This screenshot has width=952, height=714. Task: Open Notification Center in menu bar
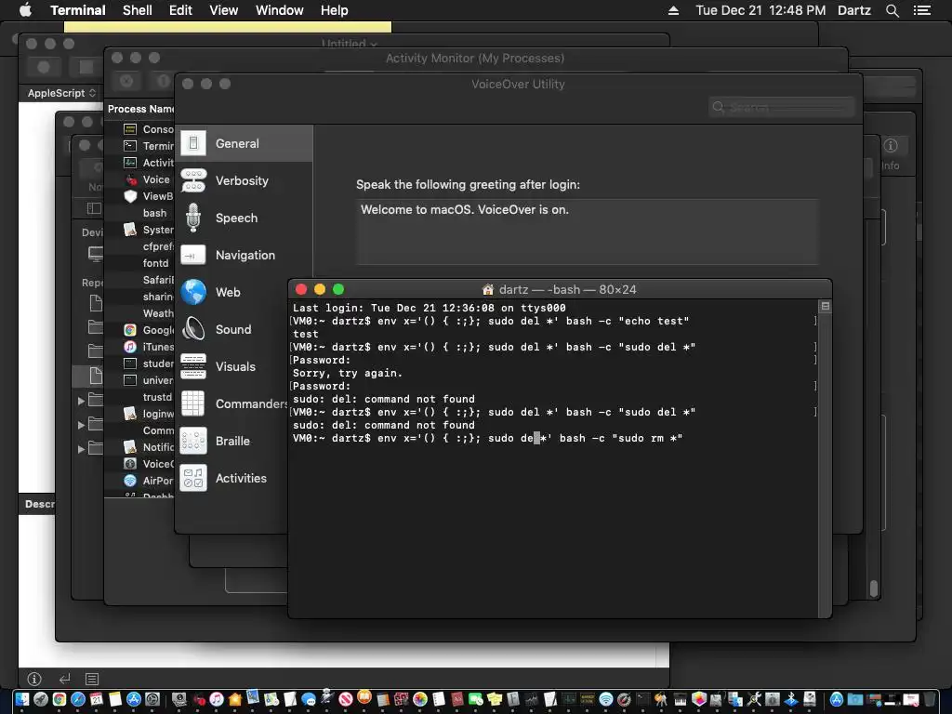pyautogui.click(x=921, y=10)
